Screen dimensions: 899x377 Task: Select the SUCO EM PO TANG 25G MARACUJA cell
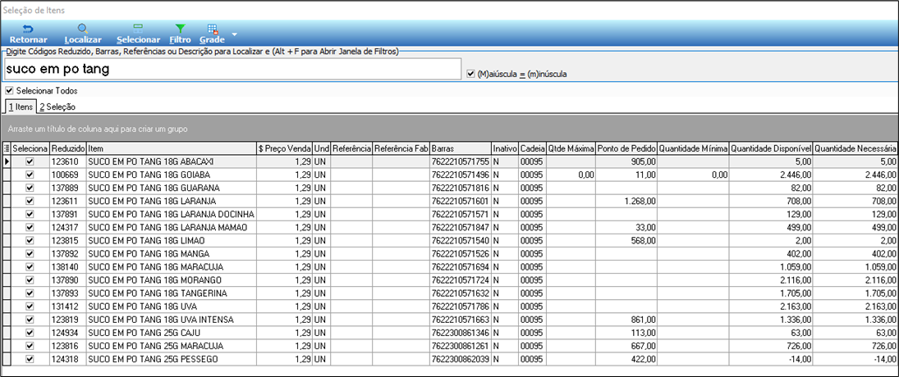coord(172,346)
